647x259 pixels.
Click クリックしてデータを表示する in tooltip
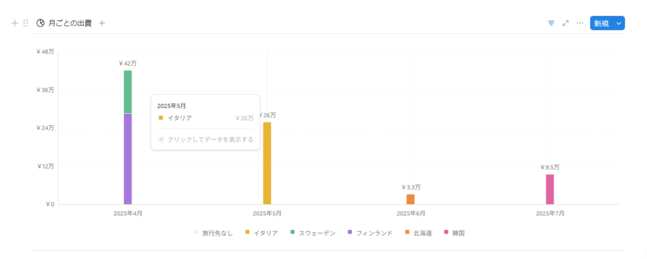(210, 140)
